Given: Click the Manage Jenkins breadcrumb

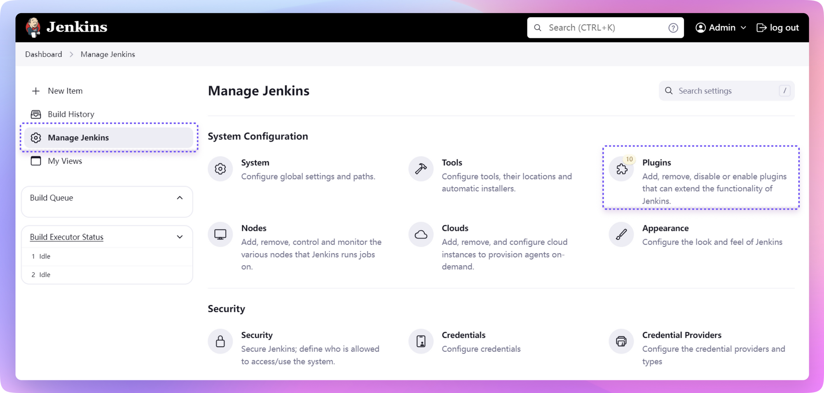Looking at the screenshot, I should pos(108,54).
